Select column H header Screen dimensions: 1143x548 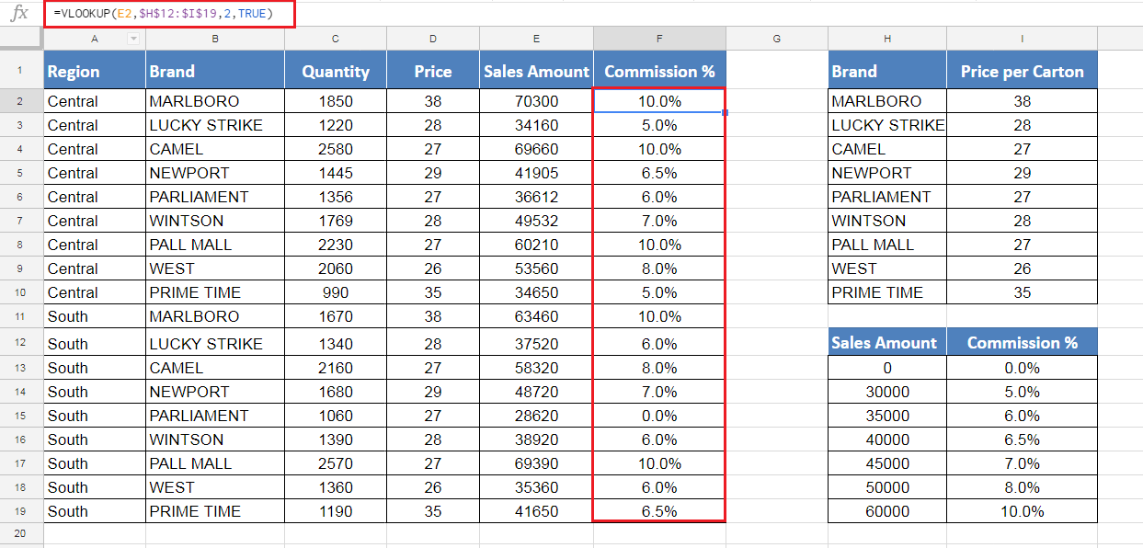click(887, 39)
